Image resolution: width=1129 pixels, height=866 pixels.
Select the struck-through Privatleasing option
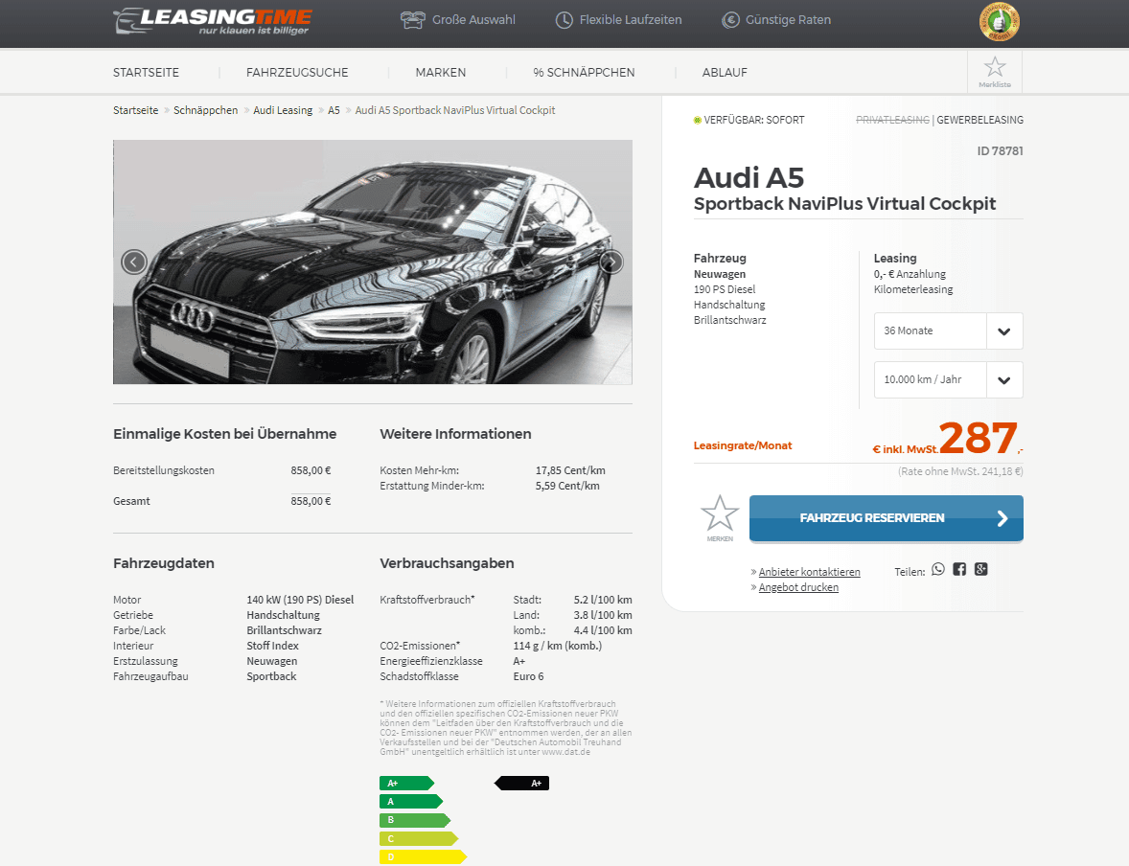892,120
